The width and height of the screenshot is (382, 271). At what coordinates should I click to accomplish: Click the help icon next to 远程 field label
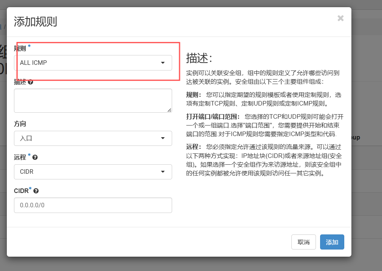coord(35,157)
